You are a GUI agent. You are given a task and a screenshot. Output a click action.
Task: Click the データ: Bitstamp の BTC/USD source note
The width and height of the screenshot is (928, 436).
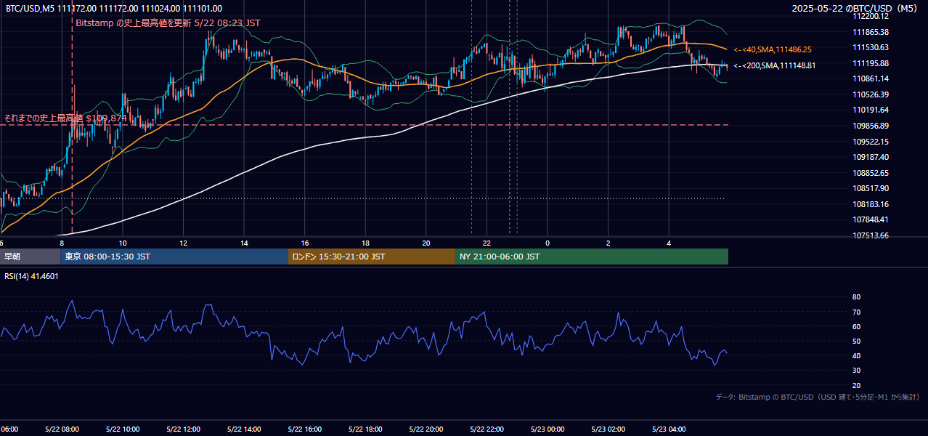[x=818, y=397]
